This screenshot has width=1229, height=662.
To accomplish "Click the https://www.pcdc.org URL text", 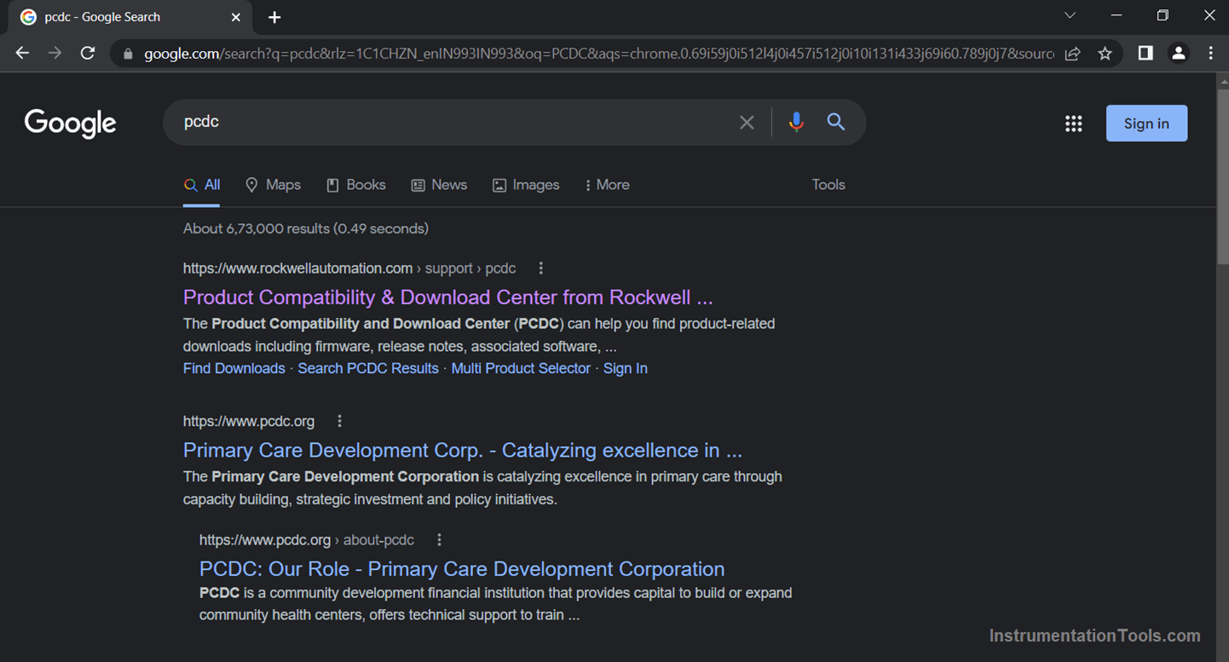I will click(x=249, y=421).
